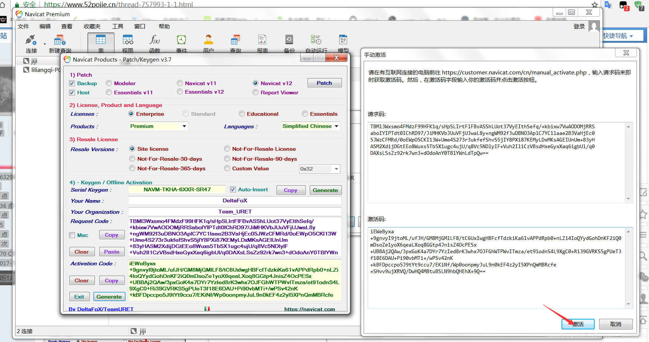Image resolution: width=649 pixels, height=342 pixels.
Task: Click the Serial Keygen field
Action: click(177, 189)
